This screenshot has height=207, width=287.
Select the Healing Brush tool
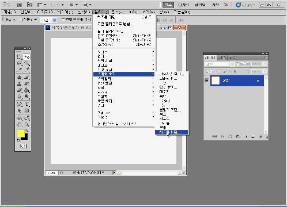click(20, 78)
